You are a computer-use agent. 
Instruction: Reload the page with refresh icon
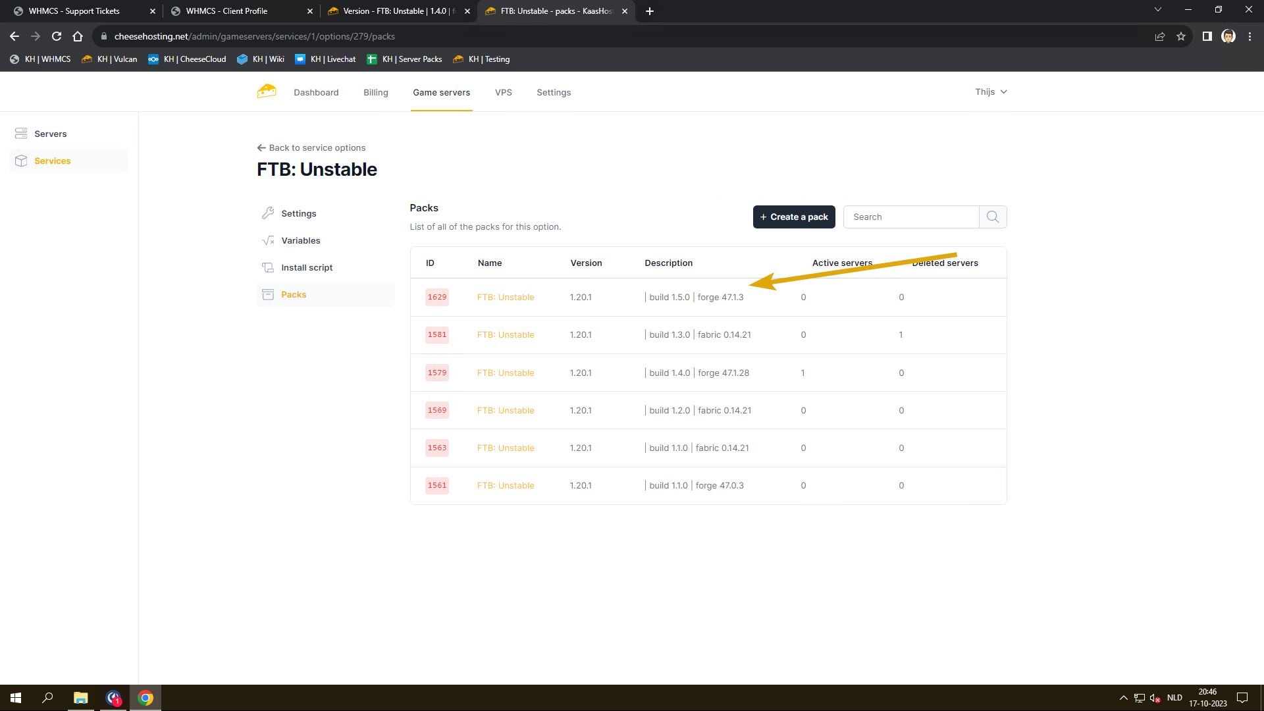(x=57, y=36)
